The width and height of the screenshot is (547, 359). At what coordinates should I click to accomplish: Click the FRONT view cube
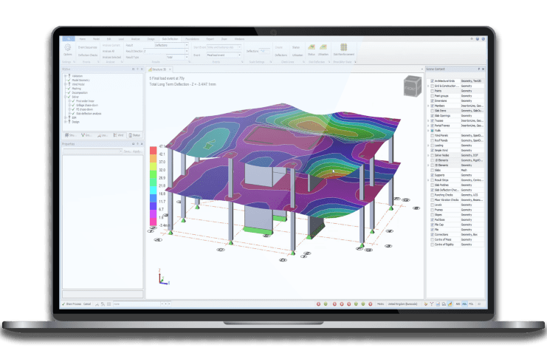[410, 85]
